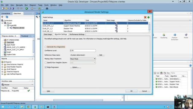Image resolution: width=193 pixels, height=109 pixels.
Task: Enable Generate Row Diagnostics checkbox
Action: 46,47
